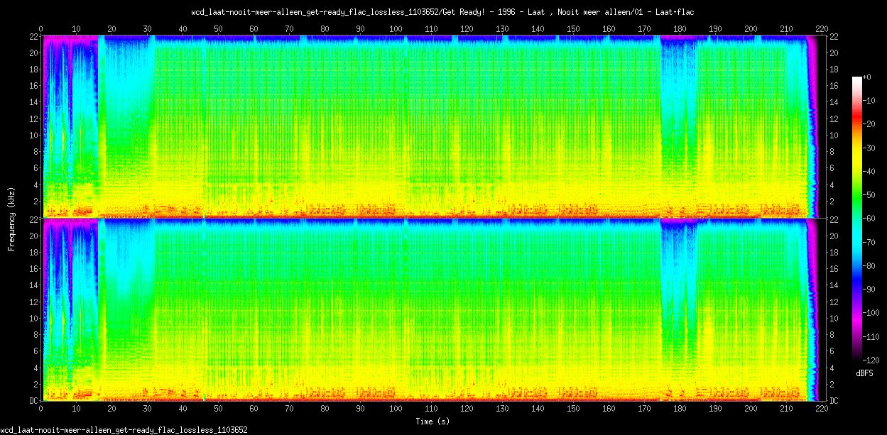
Task: Click the 220 second tick on bottom time axis
Action: pyautogui.click(x=822, y=409)
